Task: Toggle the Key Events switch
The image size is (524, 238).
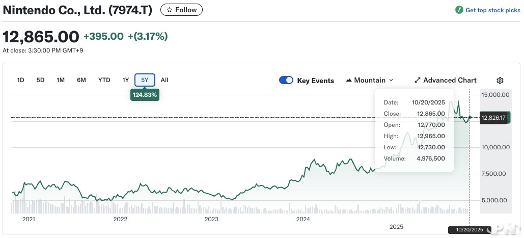Action: [286, 81]
